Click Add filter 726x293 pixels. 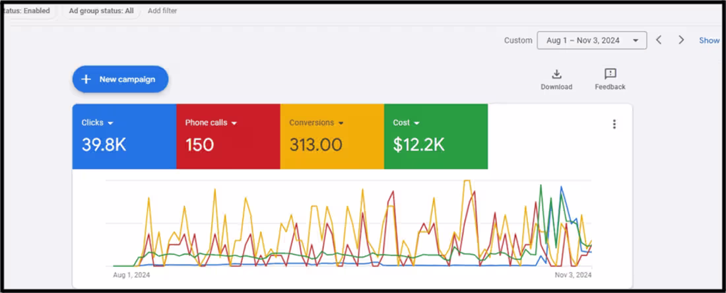coord(162,11)
